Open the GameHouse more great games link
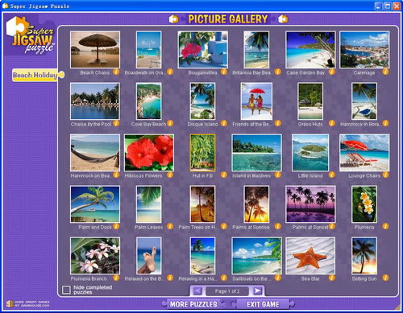Image resolution: width=403 pixels, height=313 pixels. [28, 303]
